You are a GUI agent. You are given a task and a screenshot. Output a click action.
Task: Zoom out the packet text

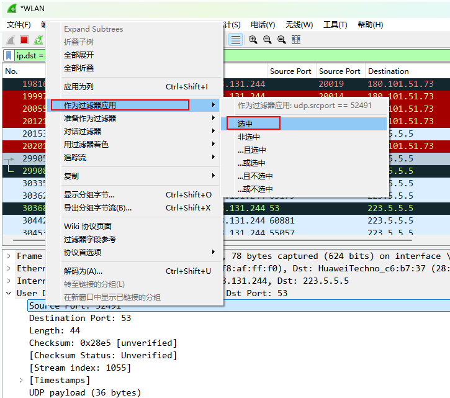coord(267,40)
